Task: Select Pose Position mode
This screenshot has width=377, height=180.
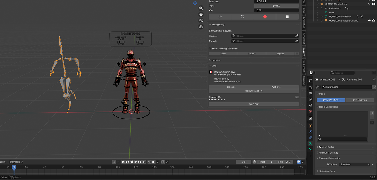Action: (331, 100)
